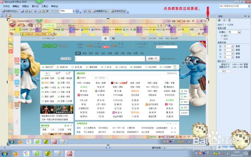
Task: Open the 裁剪 task pane menu arrow
Action: pyautogui.click(x=245, y=16)
